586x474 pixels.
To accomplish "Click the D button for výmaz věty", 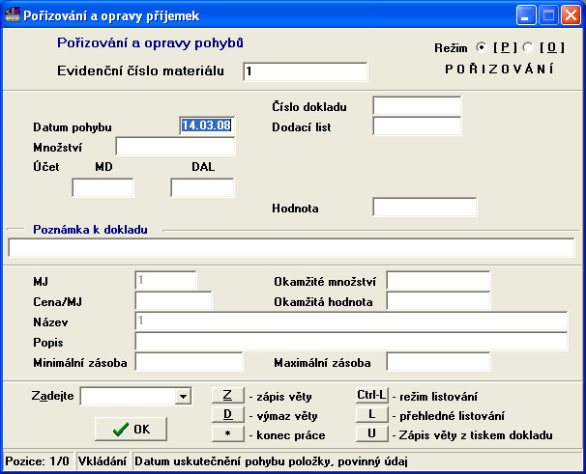I will (228, 415).
